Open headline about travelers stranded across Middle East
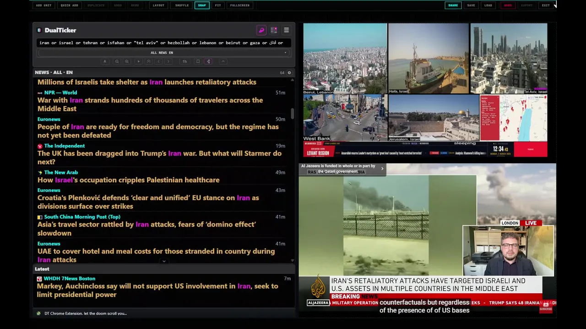Image resolution: width=586 pixels, height=329 pixels. point(150,104)
